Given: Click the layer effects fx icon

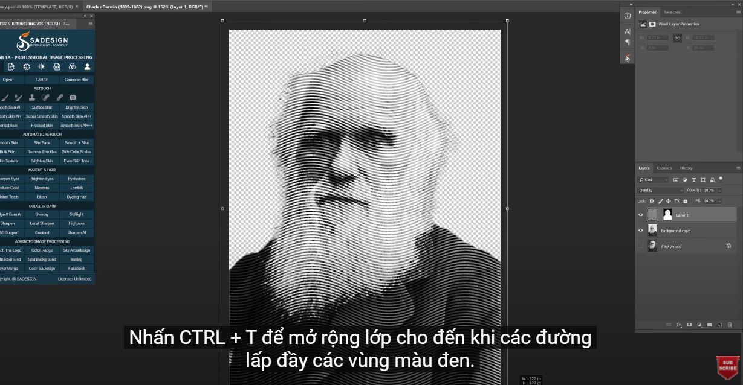Looking at the screenshot, I should coord(679,325).
